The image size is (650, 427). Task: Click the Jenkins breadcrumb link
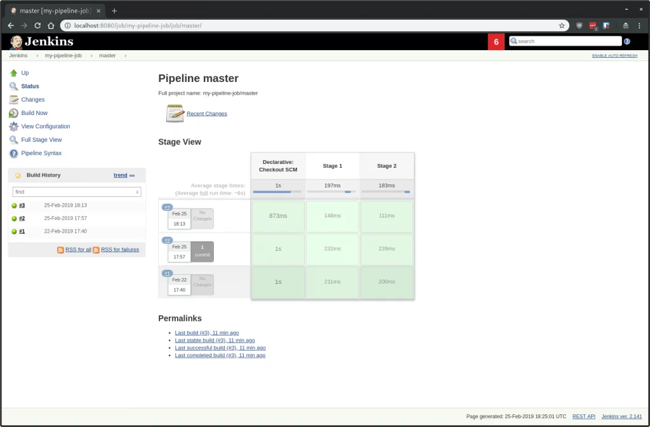[x=18, y=56]
